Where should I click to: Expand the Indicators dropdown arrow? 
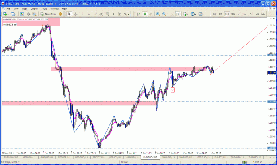[x=188, y=14]
